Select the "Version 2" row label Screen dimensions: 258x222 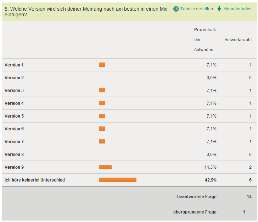click(14, 78)
